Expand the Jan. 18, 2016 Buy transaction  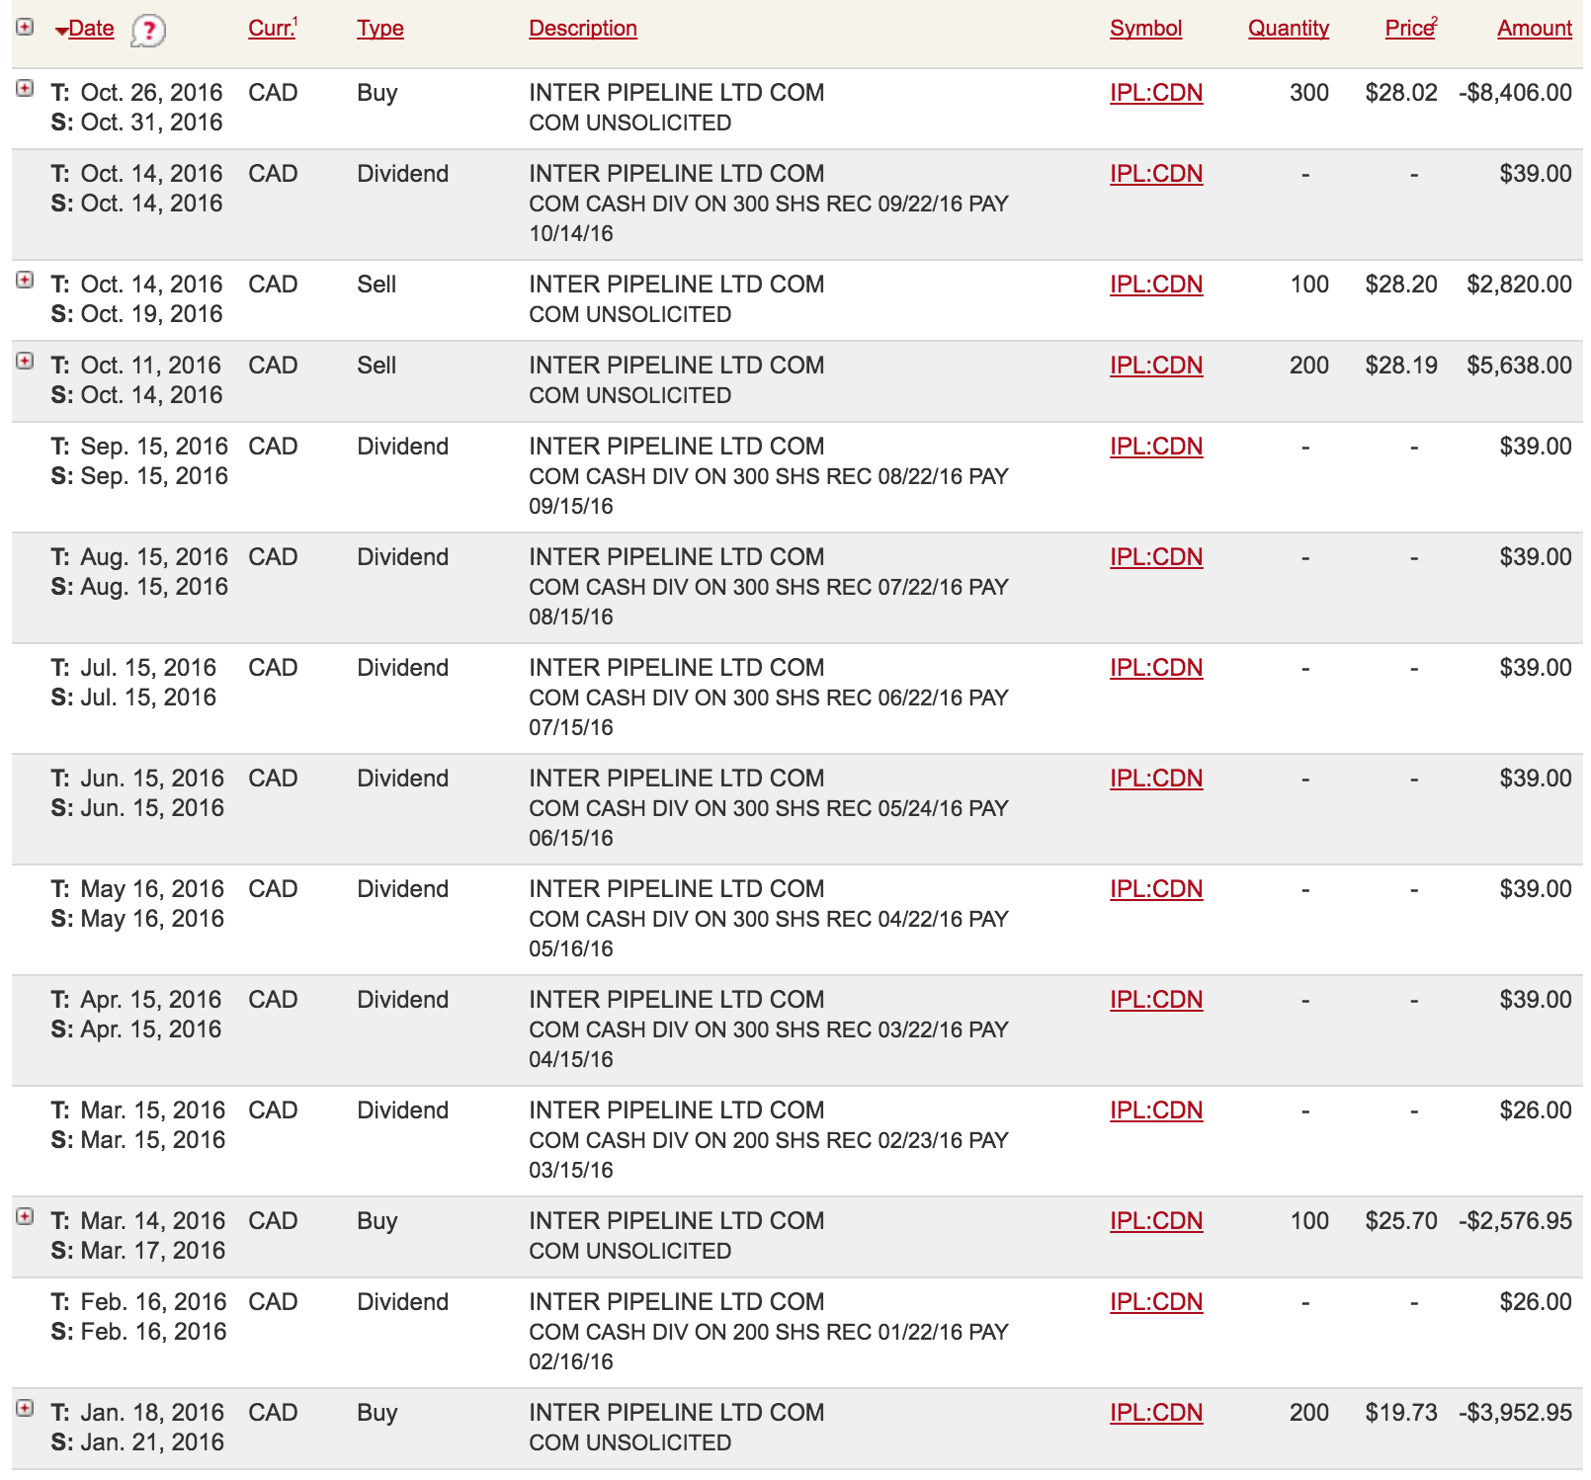point(26,1409)
